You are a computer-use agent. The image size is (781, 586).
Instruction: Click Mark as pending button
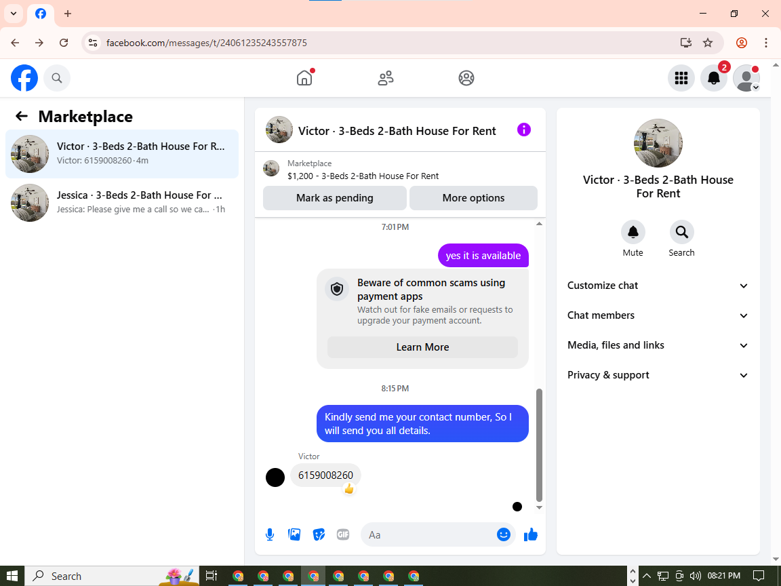pyautogui.click(x=335, y=198)
